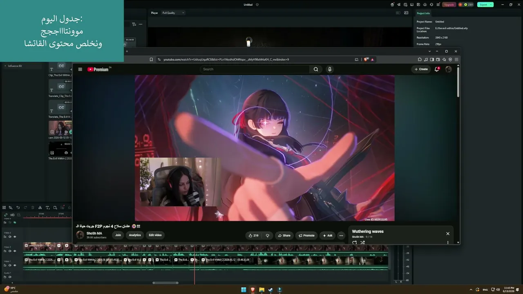523x294 pixels.
Task: Click the Export button in the editor
Action: pyautogui.click(x=485, y=5)
